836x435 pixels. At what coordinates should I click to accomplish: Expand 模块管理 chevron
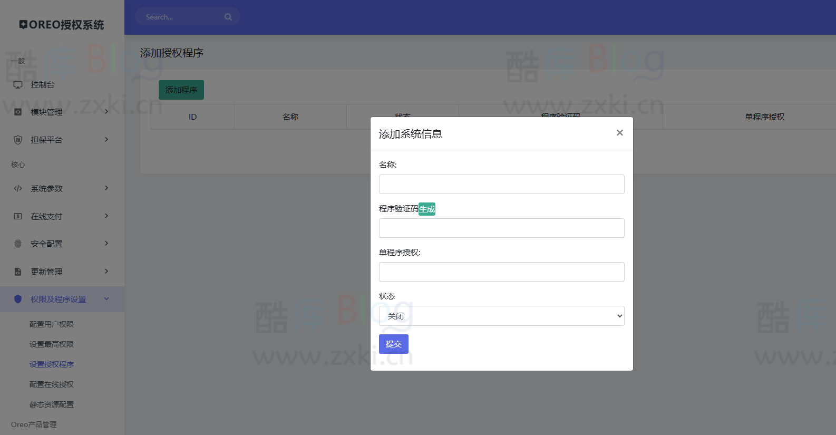point(106,111)
